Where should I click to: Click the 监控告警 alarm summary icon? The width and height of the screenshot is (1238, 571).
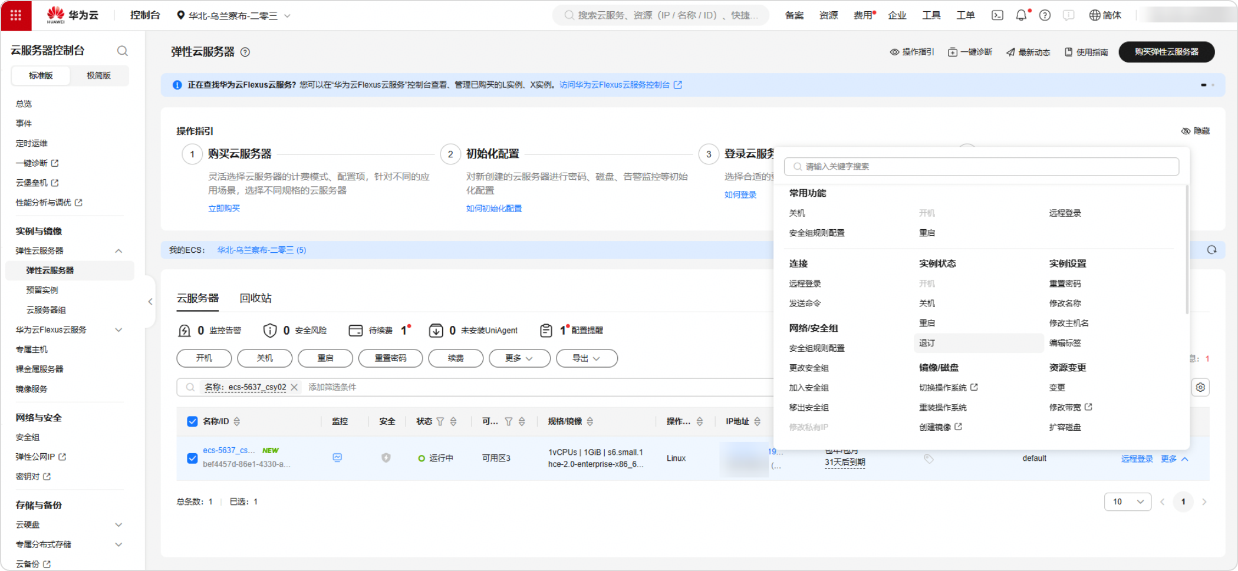pos(184,331)
